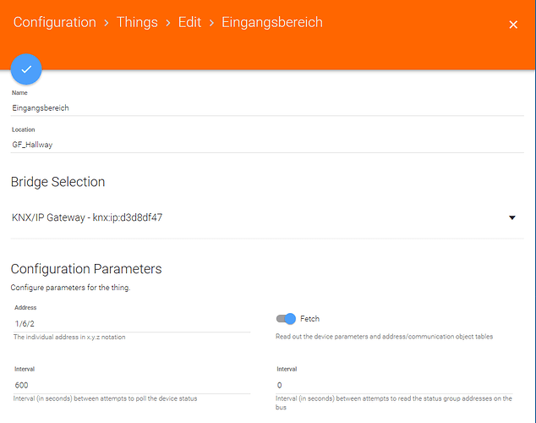The width and height of the screenshot is (536, 423).
Task: Go to Configuration in the breadcrumb
Action: tap(55, 22)
